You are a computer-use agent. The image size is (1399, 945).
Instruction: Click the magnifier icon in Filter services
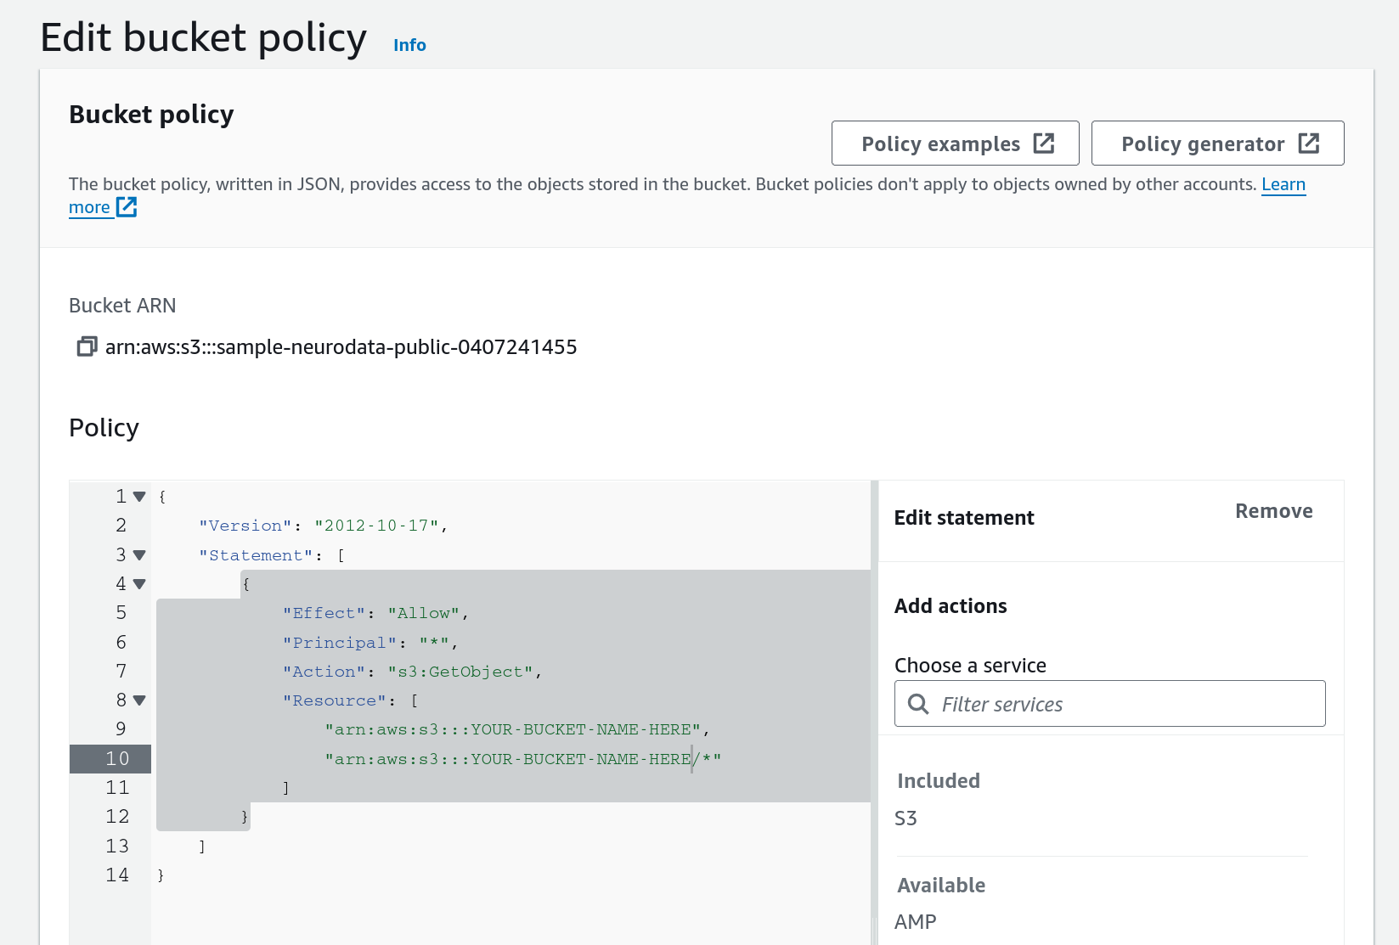[918, 704]
